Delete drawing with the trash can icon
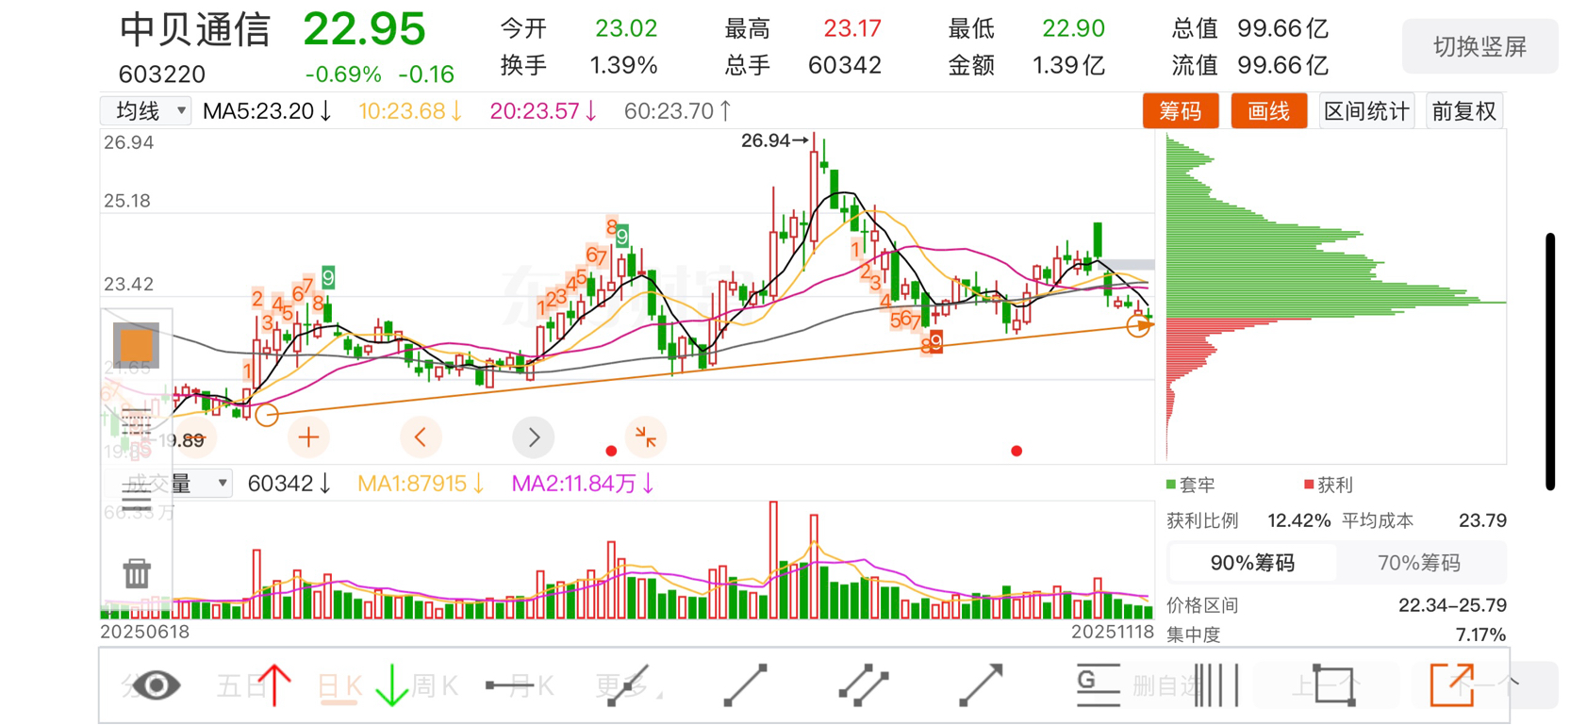 coord(137,572)
